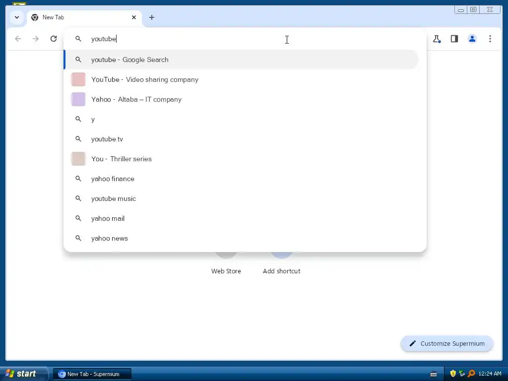Click the forward navigation arrow

coord(36,39)
